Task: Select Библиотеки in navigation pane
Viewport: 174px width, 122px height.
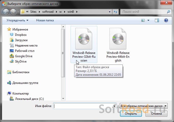Action: 21,72
